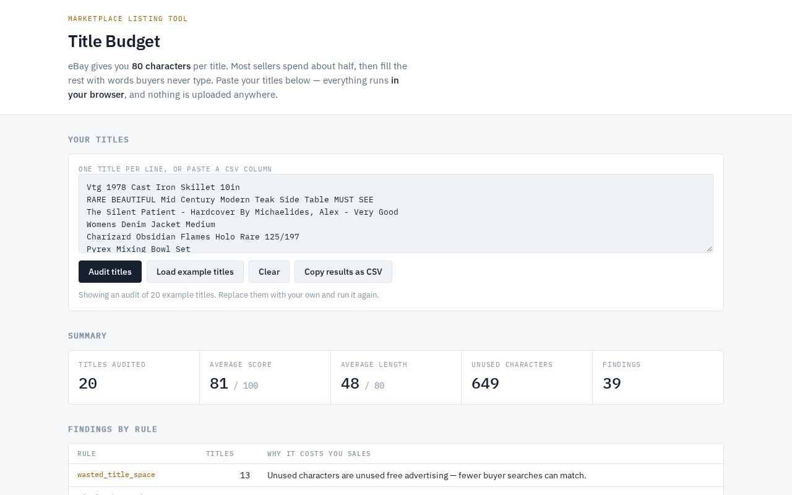Focus the titles textarea at the Womens Denim Jacket line
792x495 pixels.
(151, 224)
